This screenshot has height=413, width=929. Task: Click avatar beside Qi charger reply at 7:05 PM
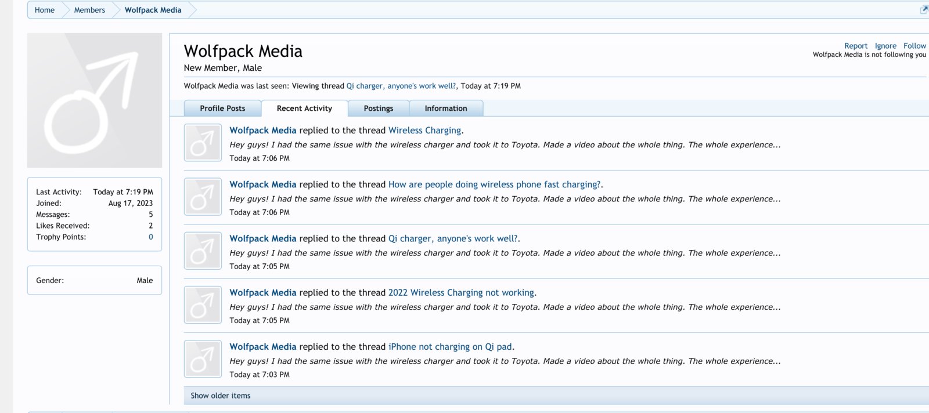click(x=203, y=251)
